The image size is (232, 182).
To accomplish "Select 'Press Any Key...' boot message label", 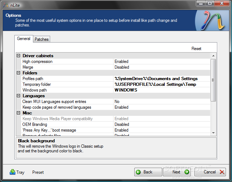I will click(49, 130).
